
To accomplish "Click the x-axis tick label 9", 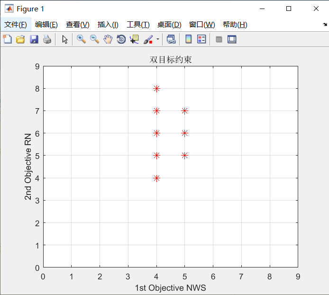I will (298, 277).
